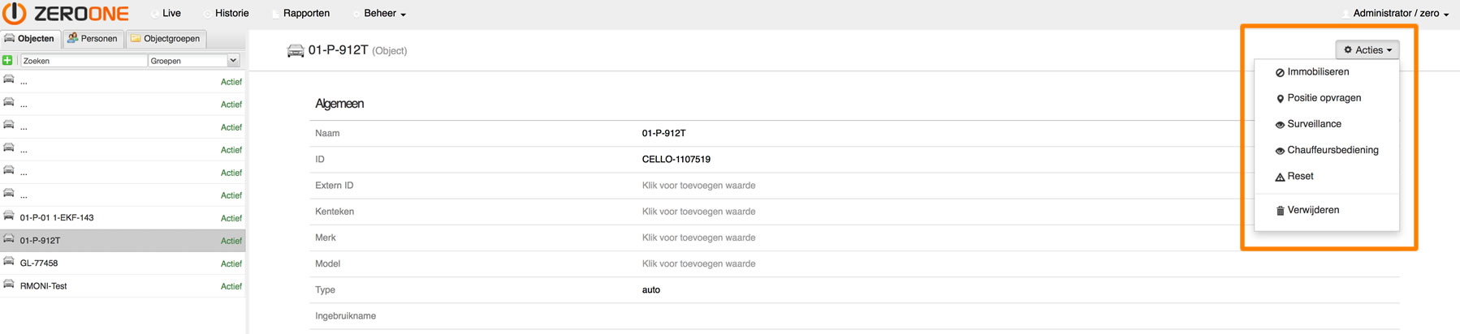The image size is (1460, 334).
Task: Click the Verwijderen trash icon
Action: 1280,211
